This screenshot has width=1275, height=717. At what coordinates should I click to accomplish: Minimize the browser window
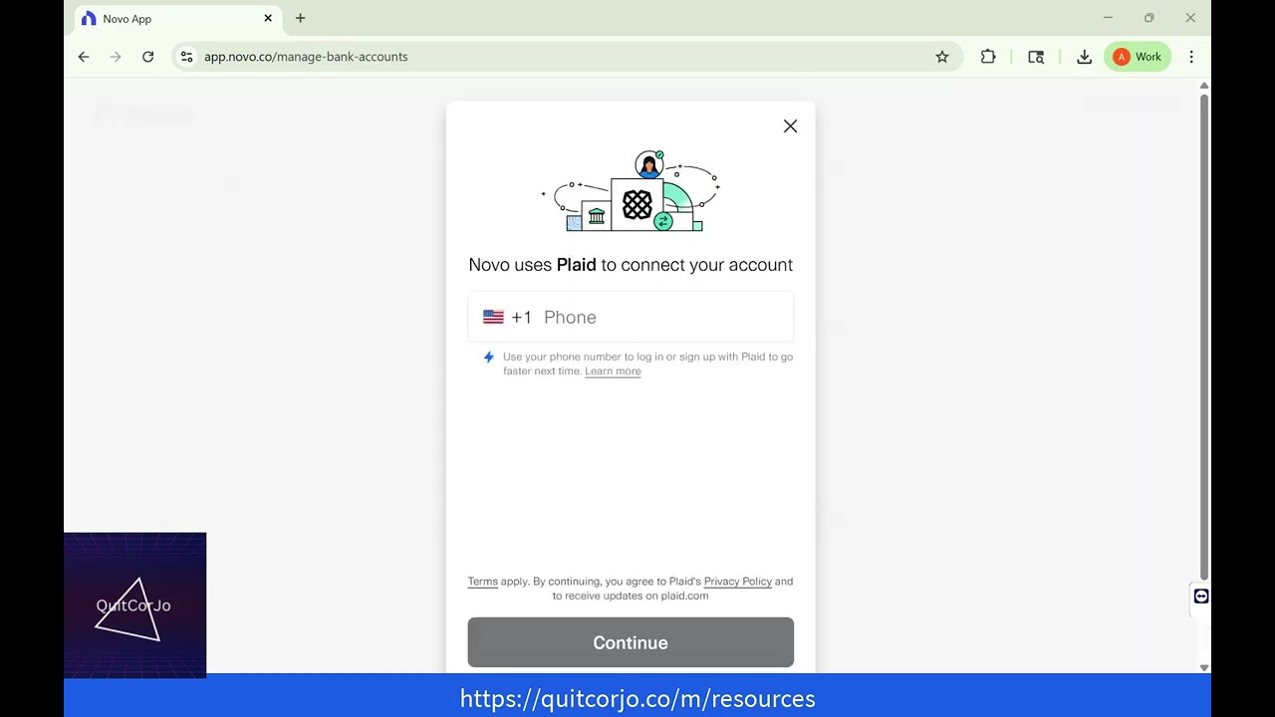click(x=1108, y=18)
